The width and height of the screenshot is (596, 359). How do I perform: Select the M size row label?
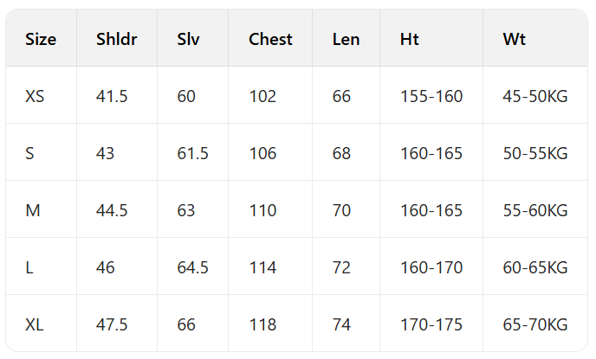(x=33, y=210)
